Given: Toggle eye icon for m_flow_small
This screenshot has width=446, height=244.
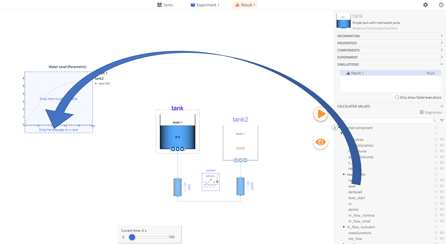Looking at the screenshot, I should pyautogui.click(x=442, y=221).
